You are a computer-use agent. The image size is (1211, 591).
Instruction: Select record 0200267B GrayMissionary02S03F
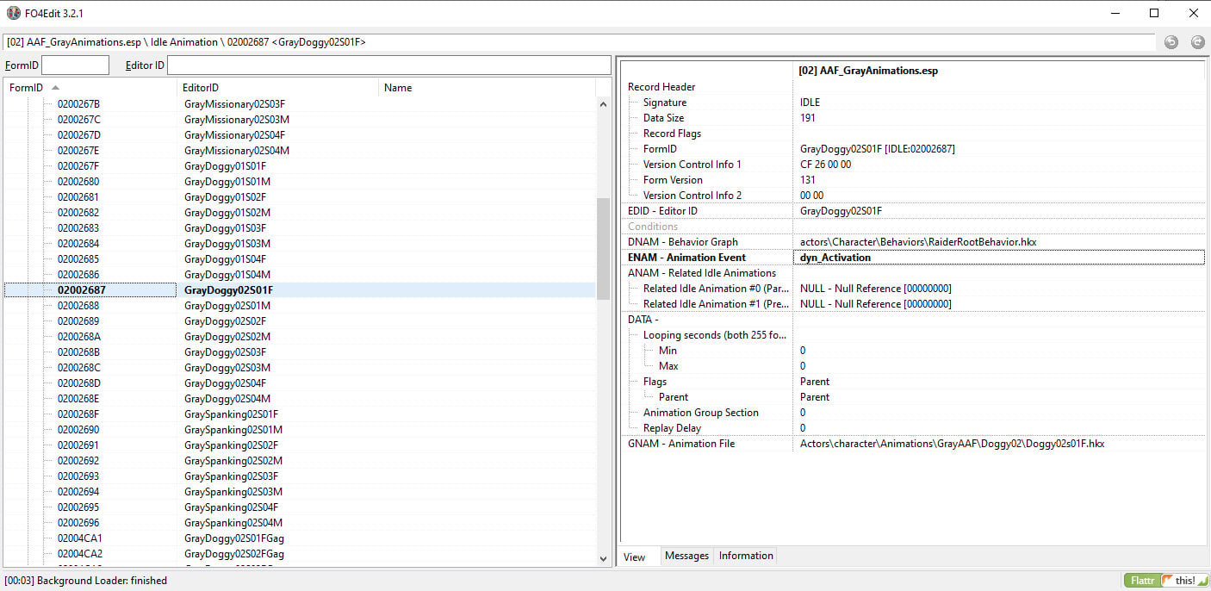point(300,104)
